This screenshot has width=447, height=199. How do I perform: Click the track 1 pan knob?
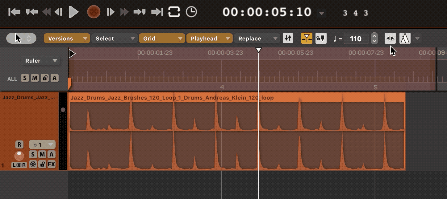coord(19,156)
